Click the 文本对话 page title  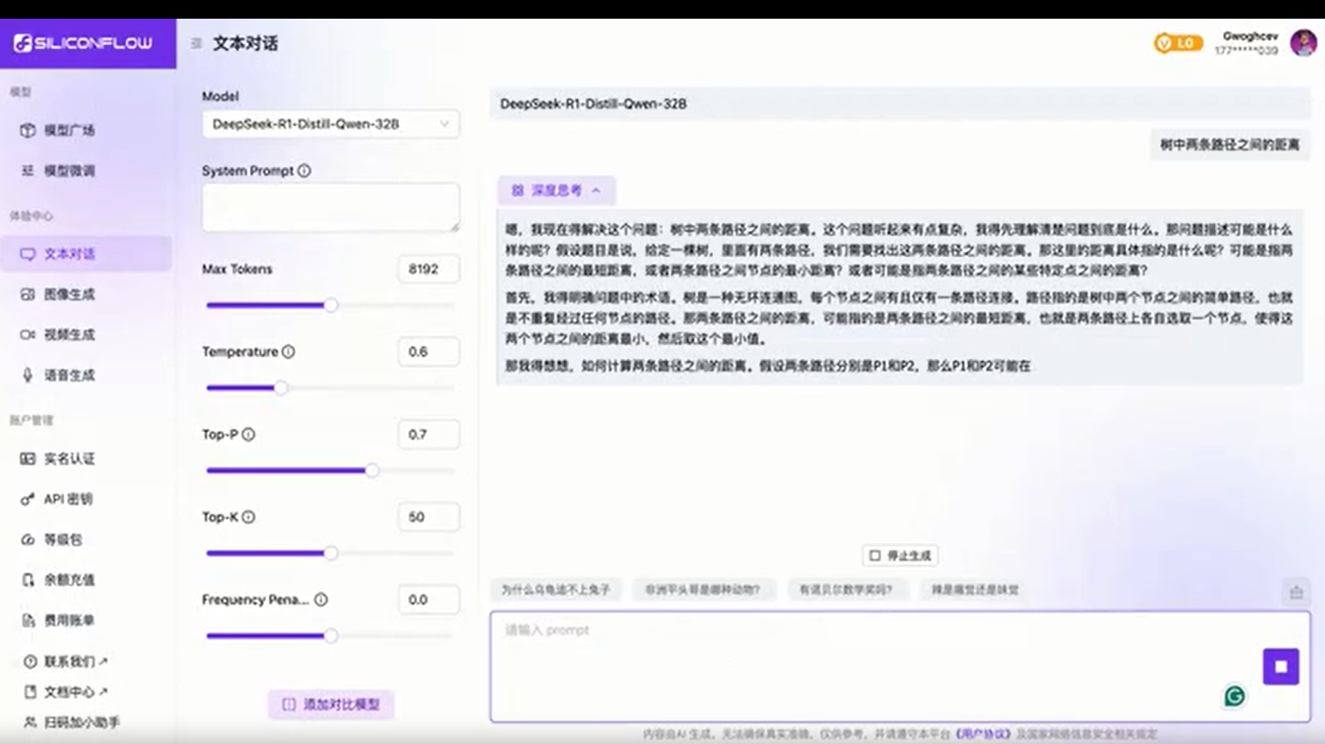(x=245, y=44)
